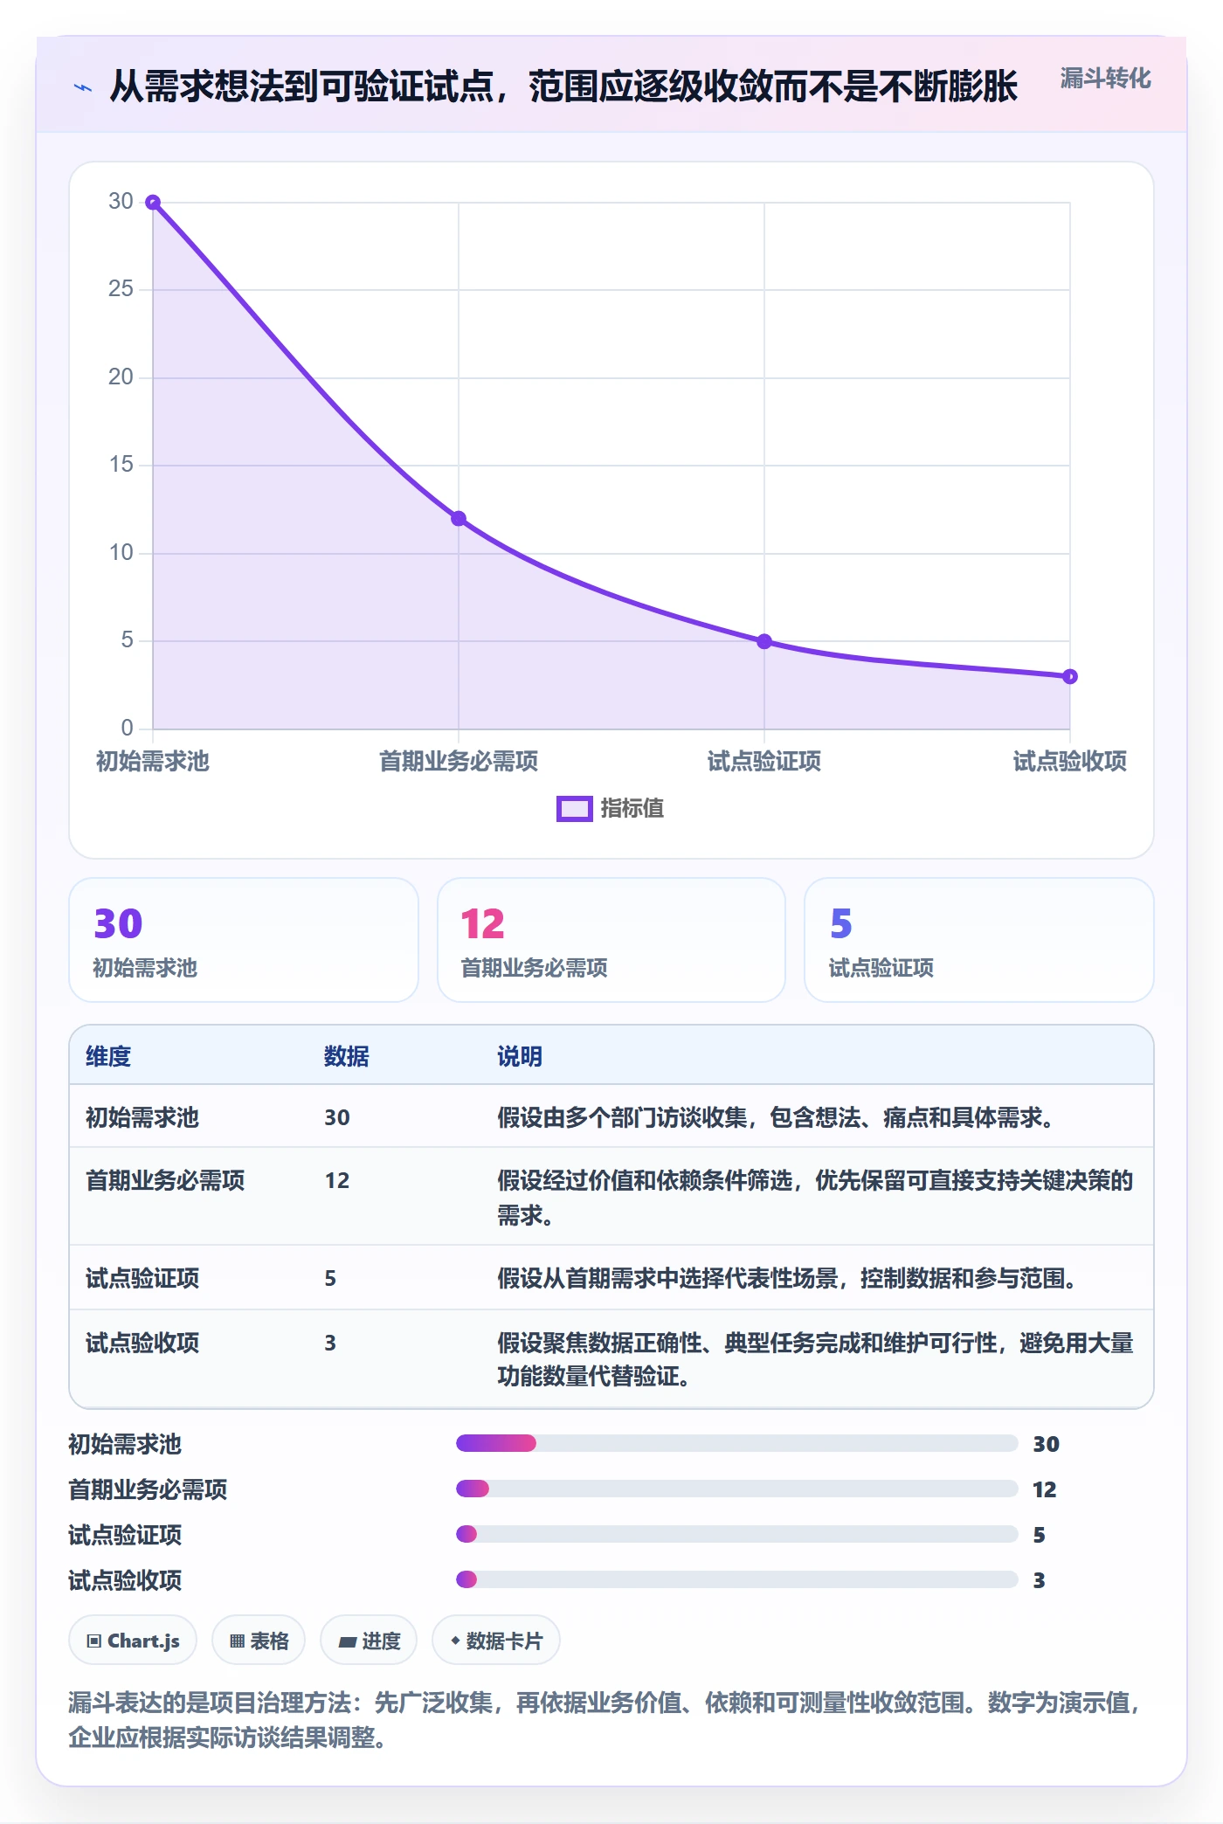Click the Chart.js tag chip
Viewport: 1223px width, 1824px height.
click(x=133, y=1641)
